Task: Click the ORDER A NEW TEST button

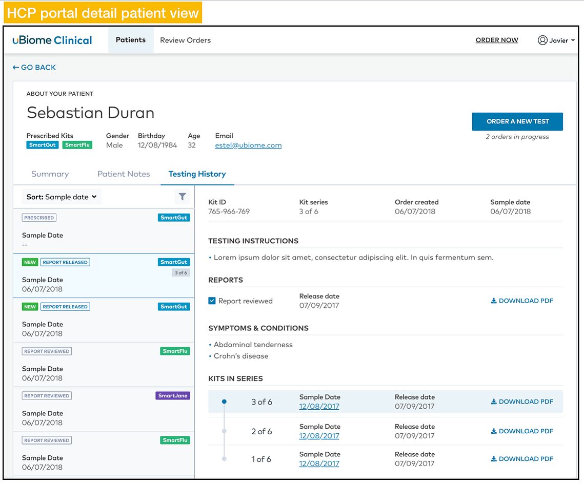Action: (517, 121)
